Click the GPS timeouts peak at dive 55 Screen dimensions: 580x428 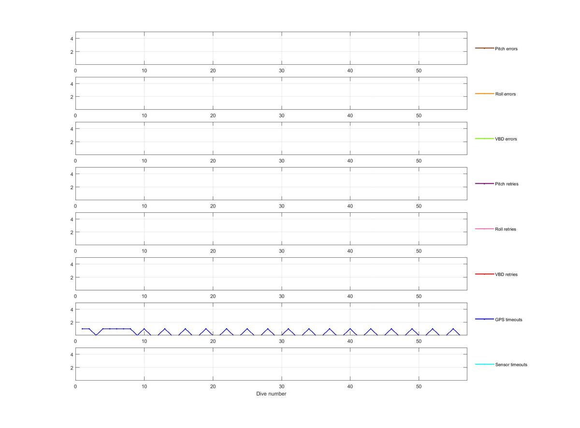(x=453, y=329)
